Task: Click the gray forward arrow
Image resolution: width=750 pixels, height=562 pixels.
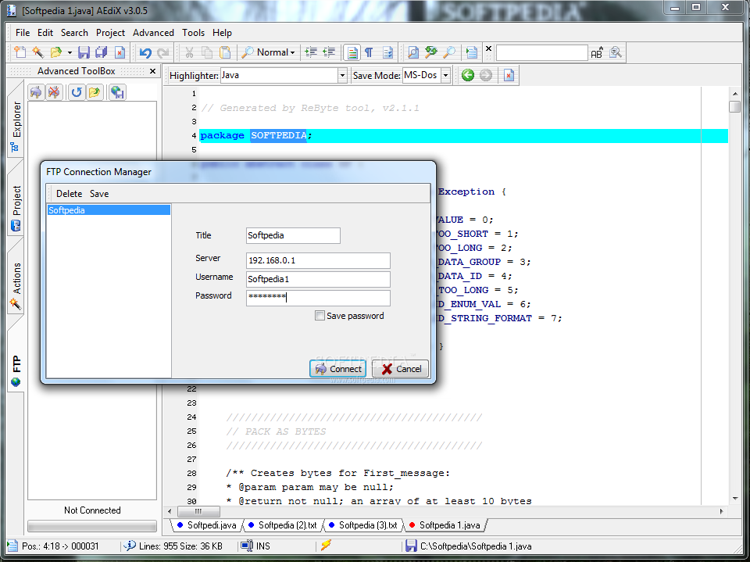Action: coord(486,75)
